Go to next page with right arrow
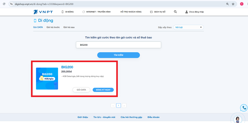This screenshot has height=123, width=248. [x=124, y=105]
